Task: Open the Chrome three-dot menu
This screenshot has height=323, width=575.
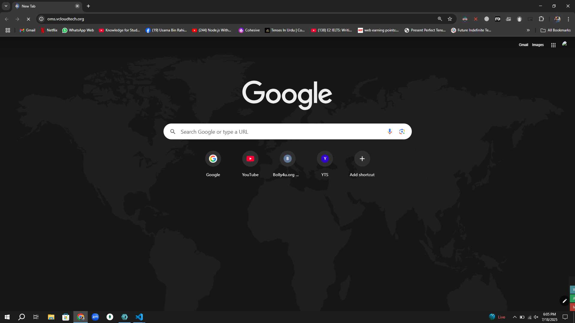Action: pos(568,19)
